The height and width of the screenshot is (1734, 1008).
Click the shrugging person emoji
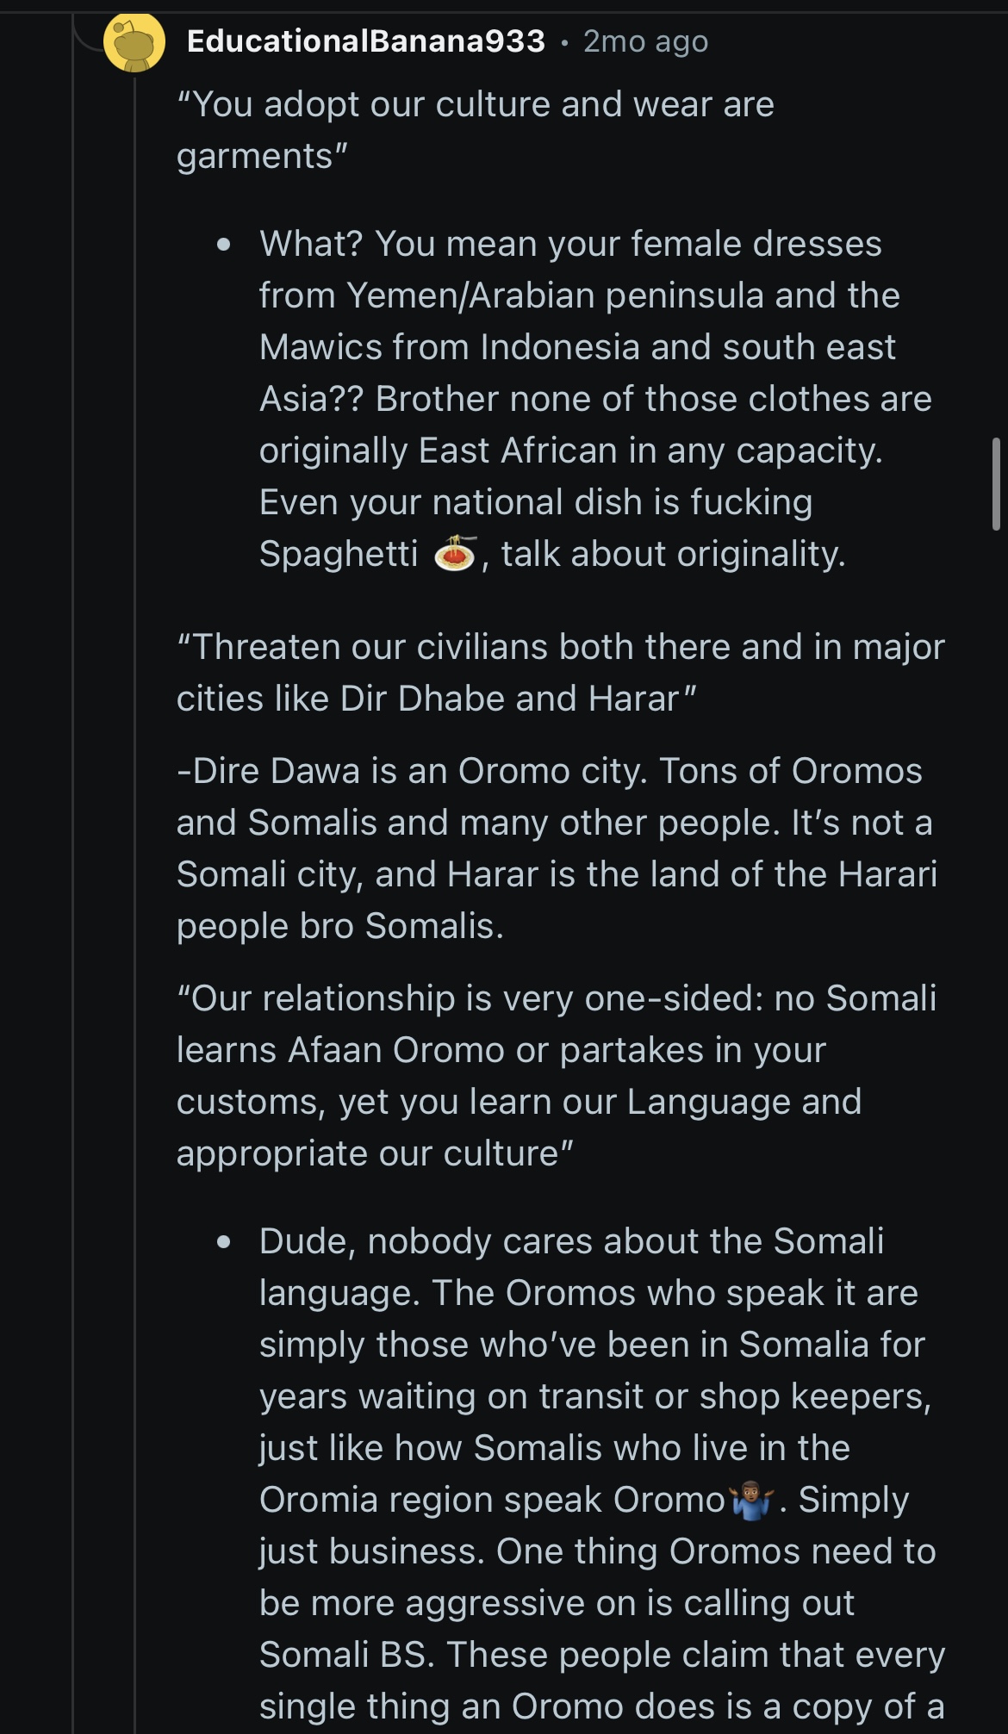click(752, 1501)
